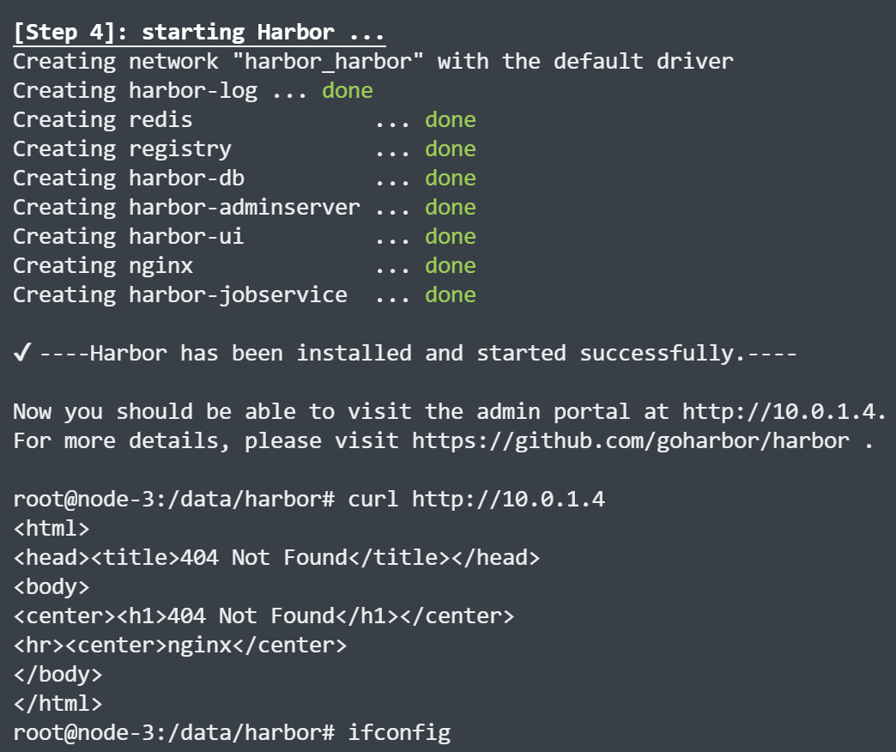896x752 pixels.
Task: Click the word curl in the command prompt
Action: (373, 500)
